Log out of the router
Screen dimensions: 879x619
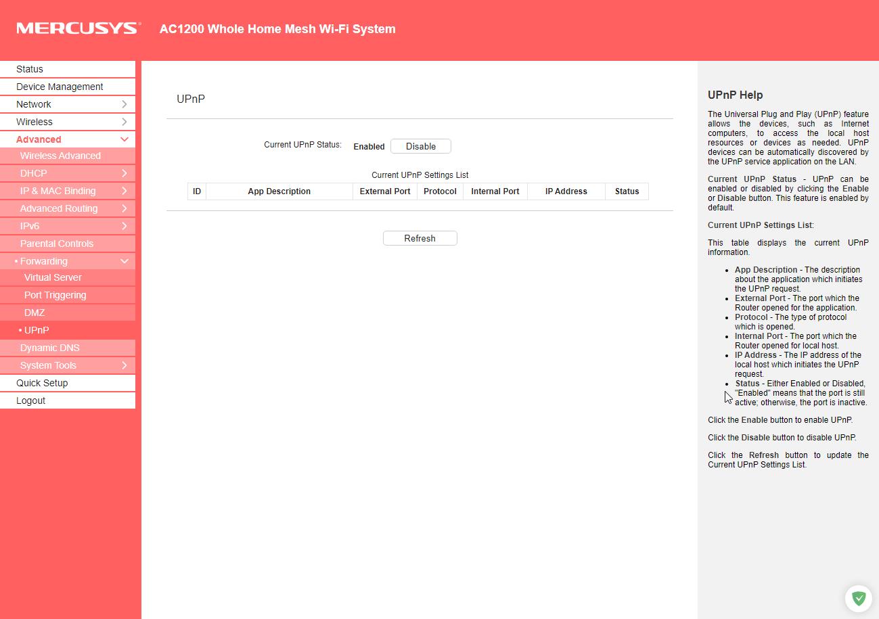(x=31, y=400)
